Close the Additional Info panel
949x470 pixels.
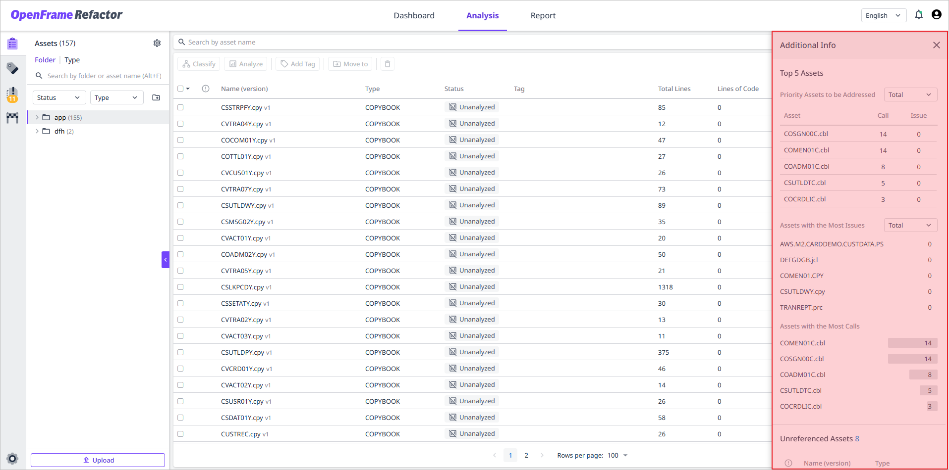pyautogui.click(x=936, y=45)
